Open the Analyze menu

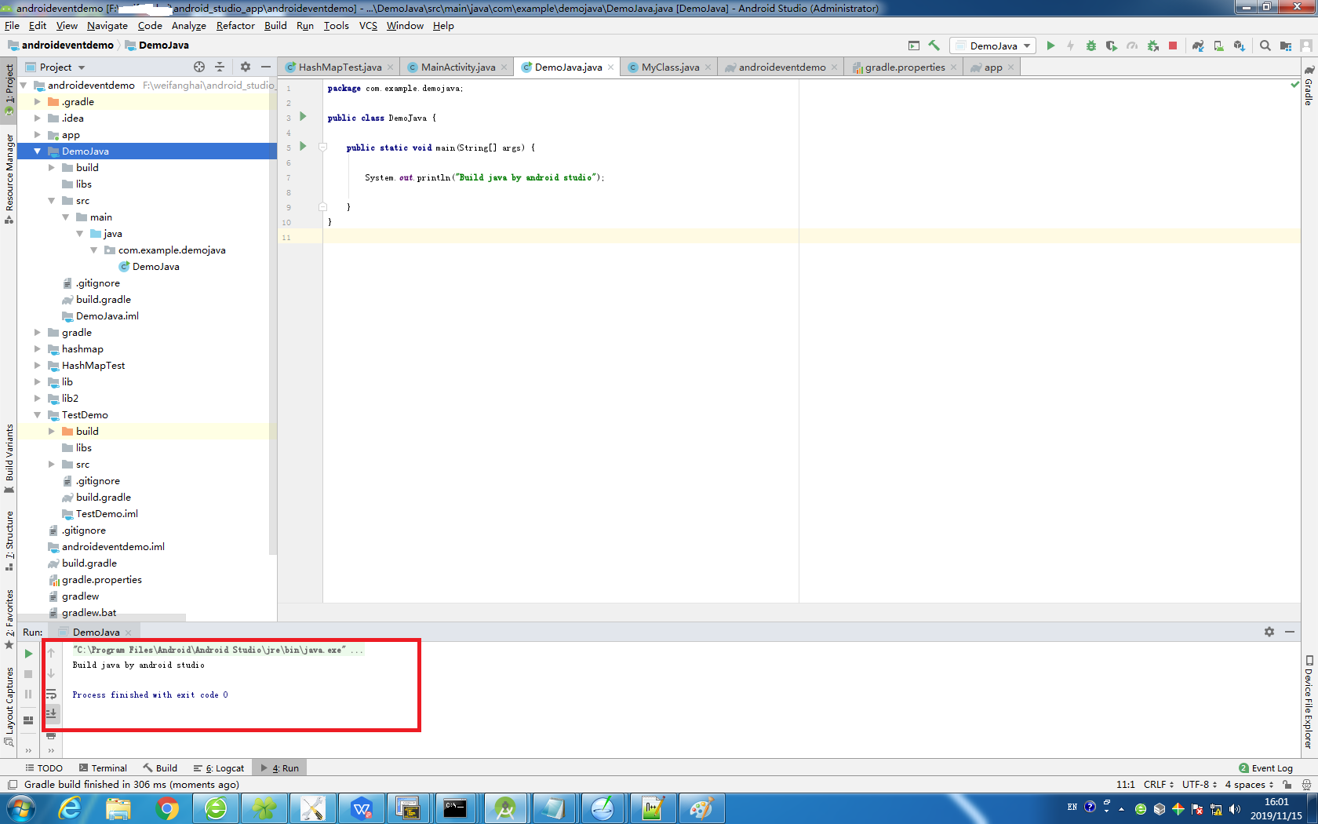(188, 26)
